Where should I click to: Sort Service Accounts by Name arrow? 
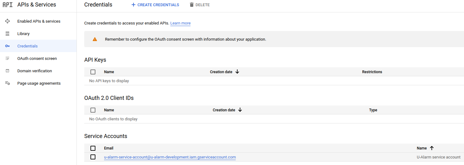[432, 148]
